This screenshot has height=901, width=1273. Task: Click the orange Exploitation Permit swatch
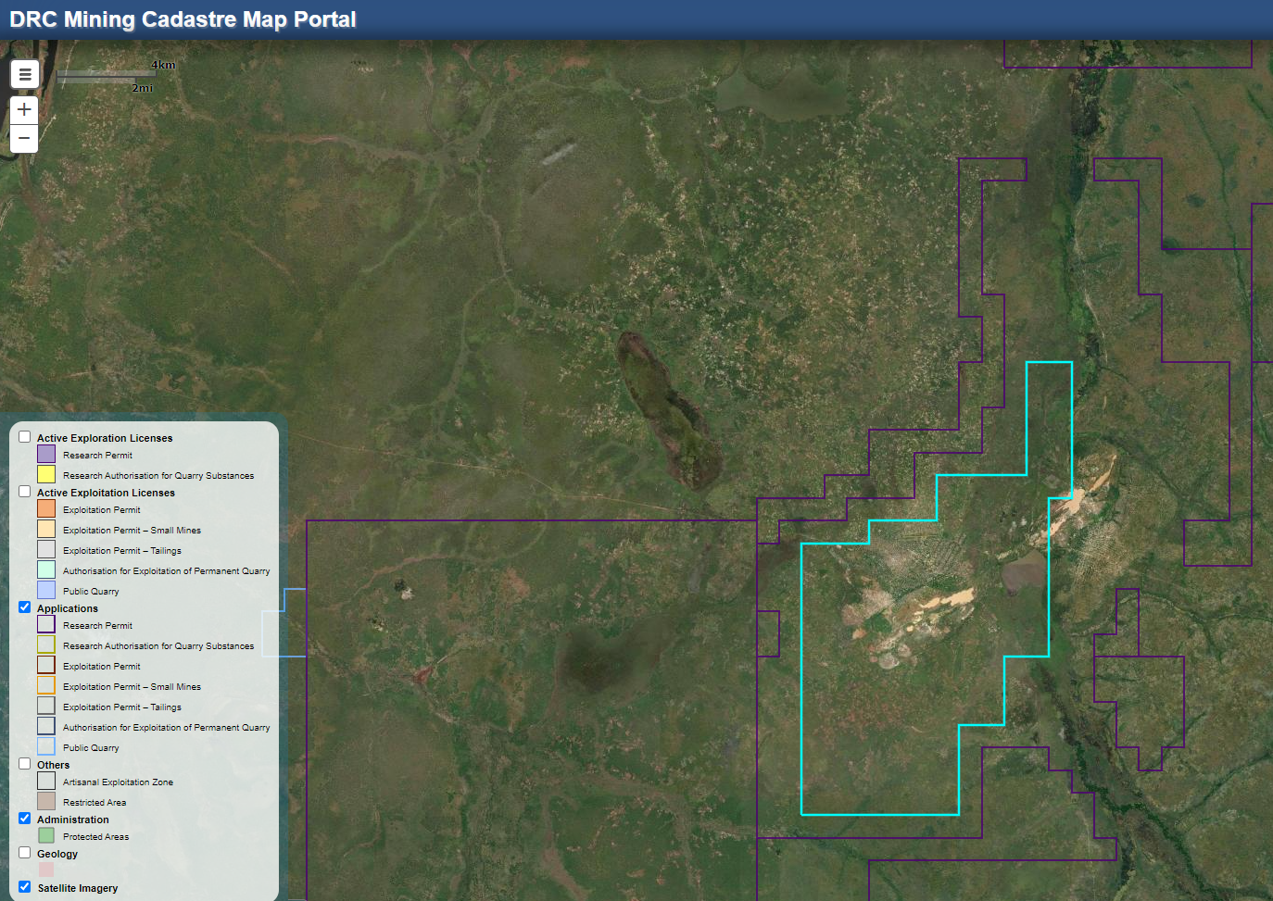[x=46, y=508]
